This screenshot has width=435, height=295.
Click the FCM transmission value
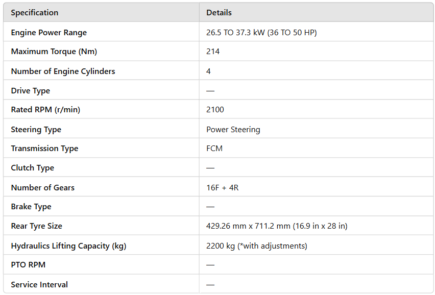[x=214, y=149]
